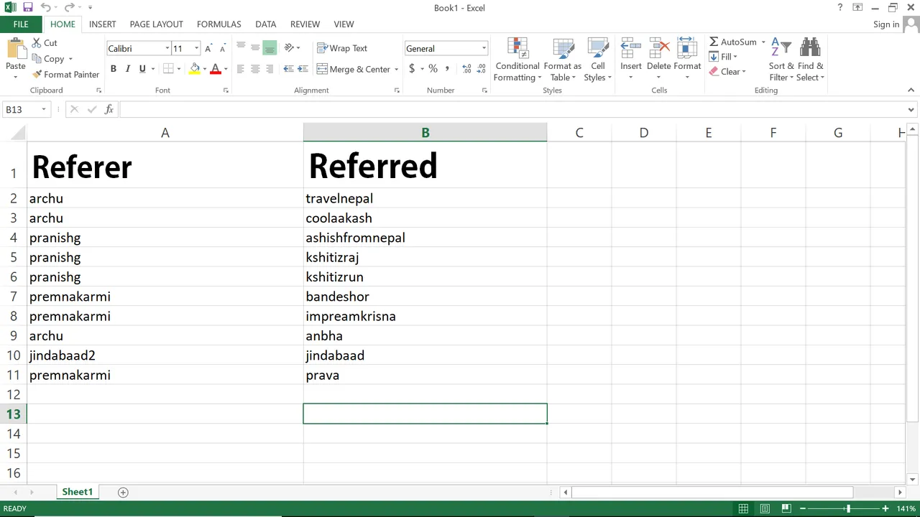Click Format cells button
Screen dimensions: 920x517
687,60
